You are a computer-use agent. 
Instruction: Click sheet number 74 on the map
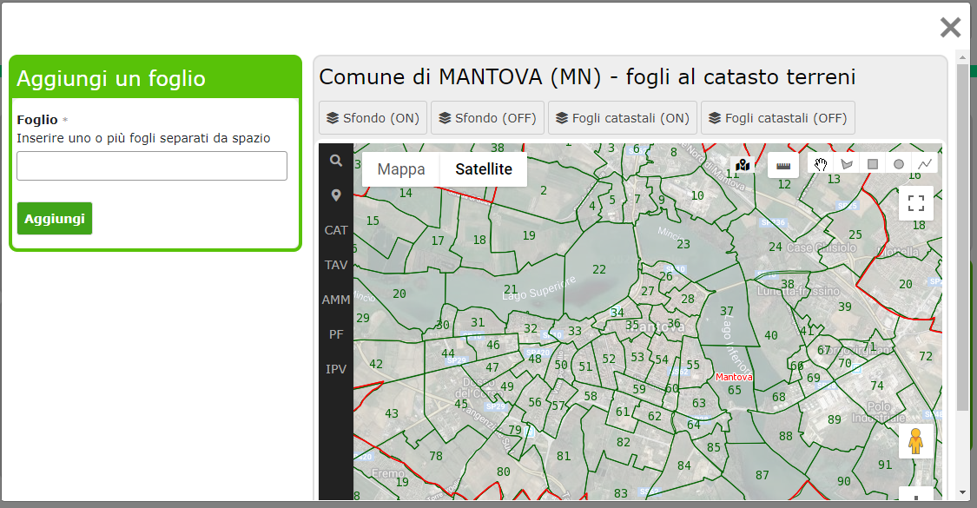877,386
